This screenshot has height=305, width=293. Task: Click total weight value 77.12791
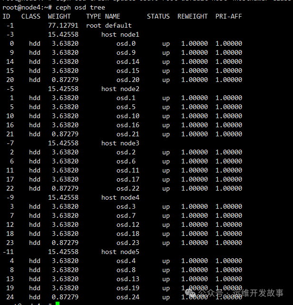click(x=63, y=25)
